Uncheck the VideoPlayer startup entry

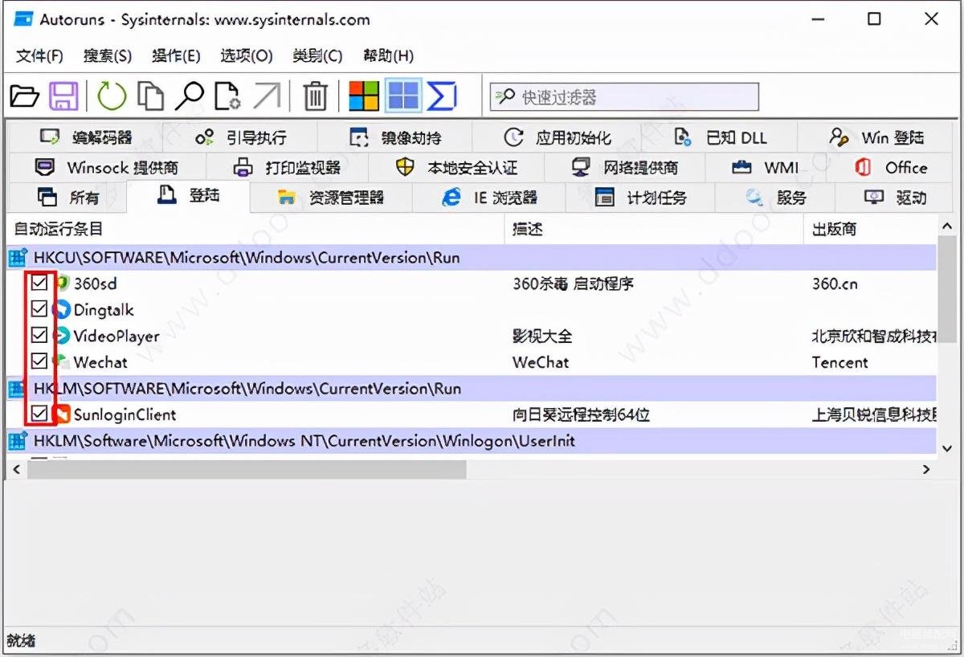pyautogui.click(x=39, y=336)
